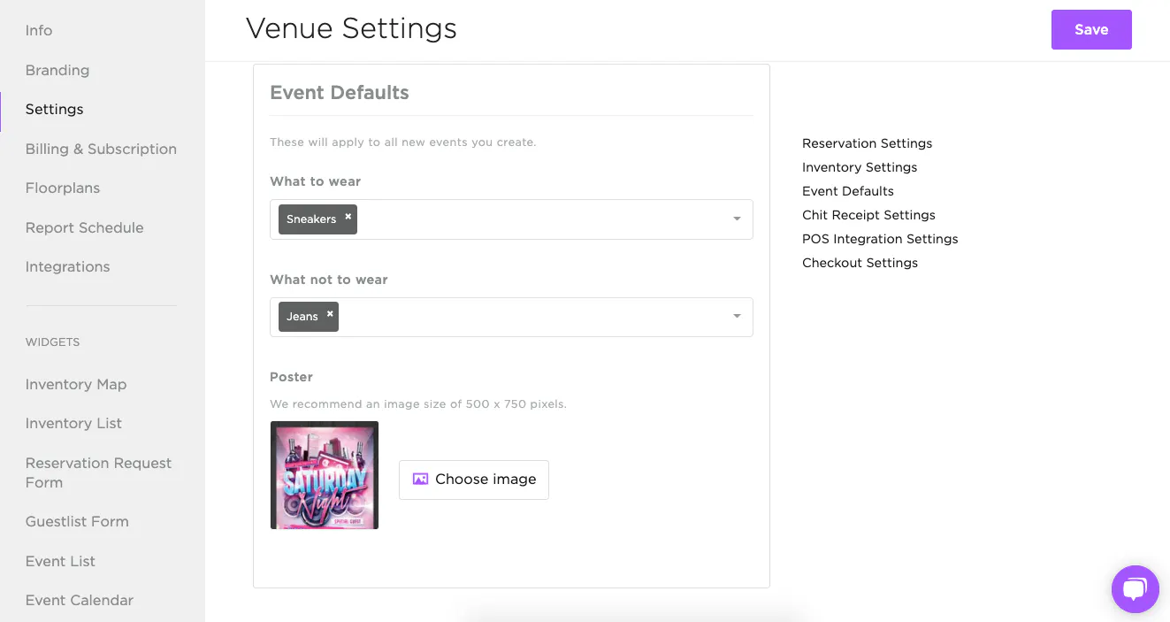Select the Saturday Night poster thumbnail

tap(325, 475)
